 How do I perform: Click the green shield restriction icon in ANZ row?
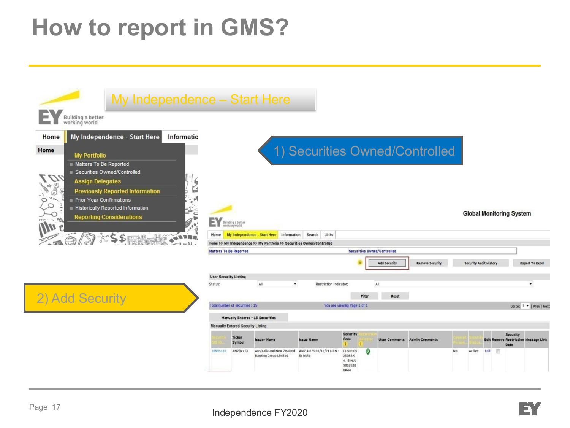[x=368, y=352]
